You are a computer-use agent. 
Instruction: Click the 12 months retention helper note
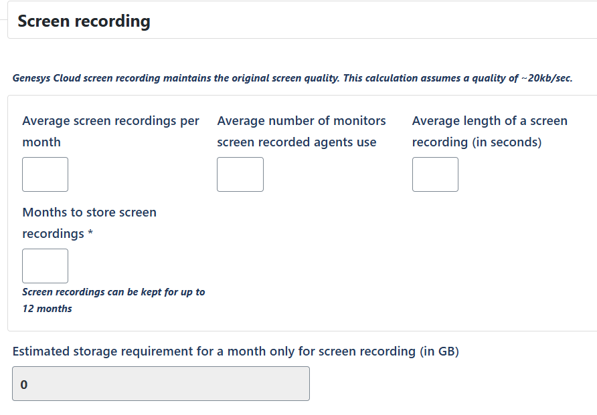click(x=113, y=300)
